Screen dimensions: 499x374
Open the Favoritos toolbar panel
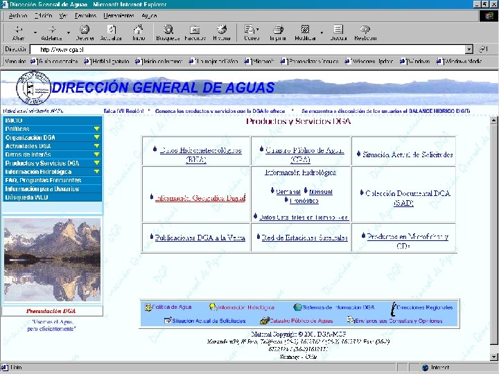[195, 33]
